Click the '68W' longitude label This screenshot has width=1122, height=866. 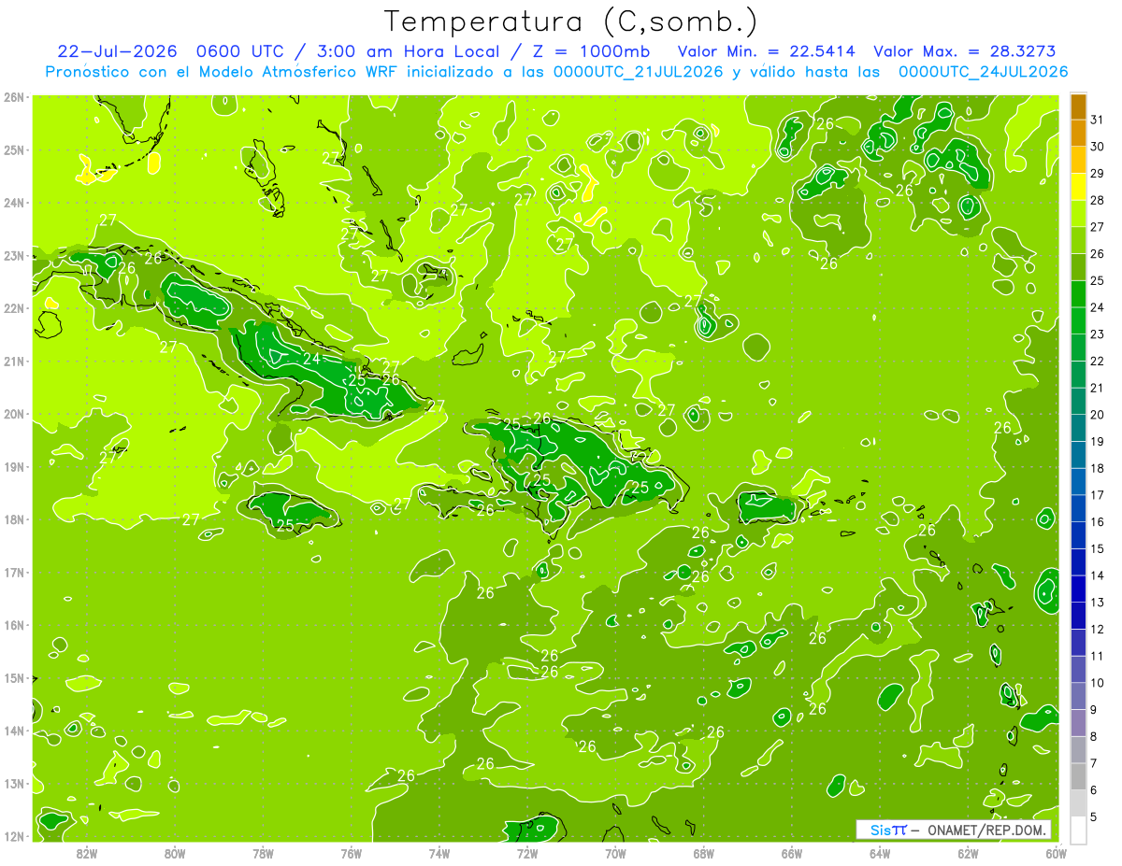704,853
